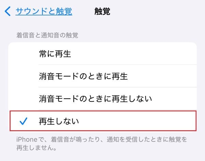Click the 着信音と通知音の触覚 section header
205x161 pixels.
47,35
